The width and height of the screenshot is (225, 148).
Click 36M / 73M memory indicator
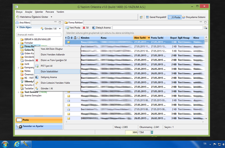[138, 132]
